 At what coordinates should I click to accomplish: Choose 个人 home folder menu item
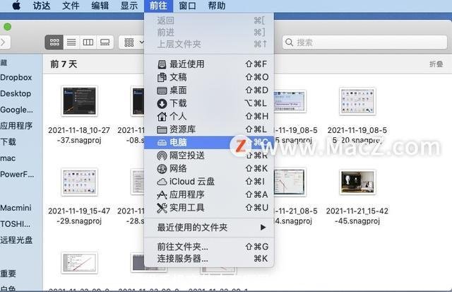209,116
